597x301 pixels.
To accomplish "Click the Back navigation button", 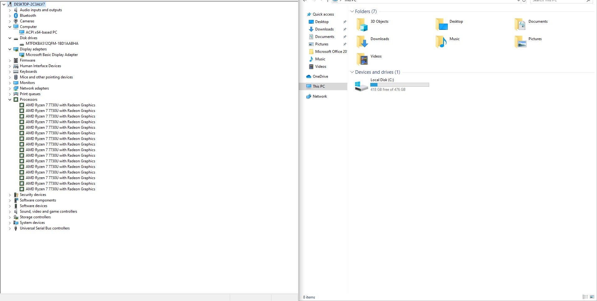I will (x=304, y=1).
